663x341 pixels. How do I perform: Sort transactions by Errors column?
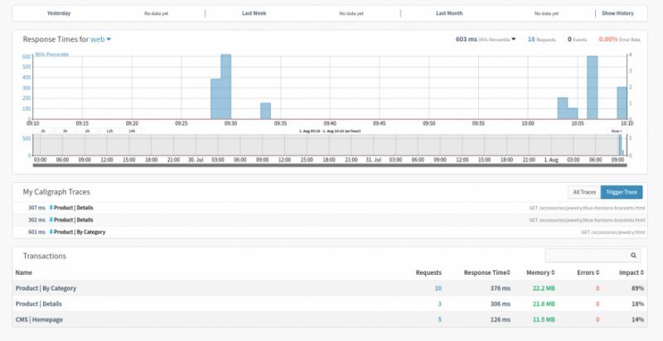587,272
